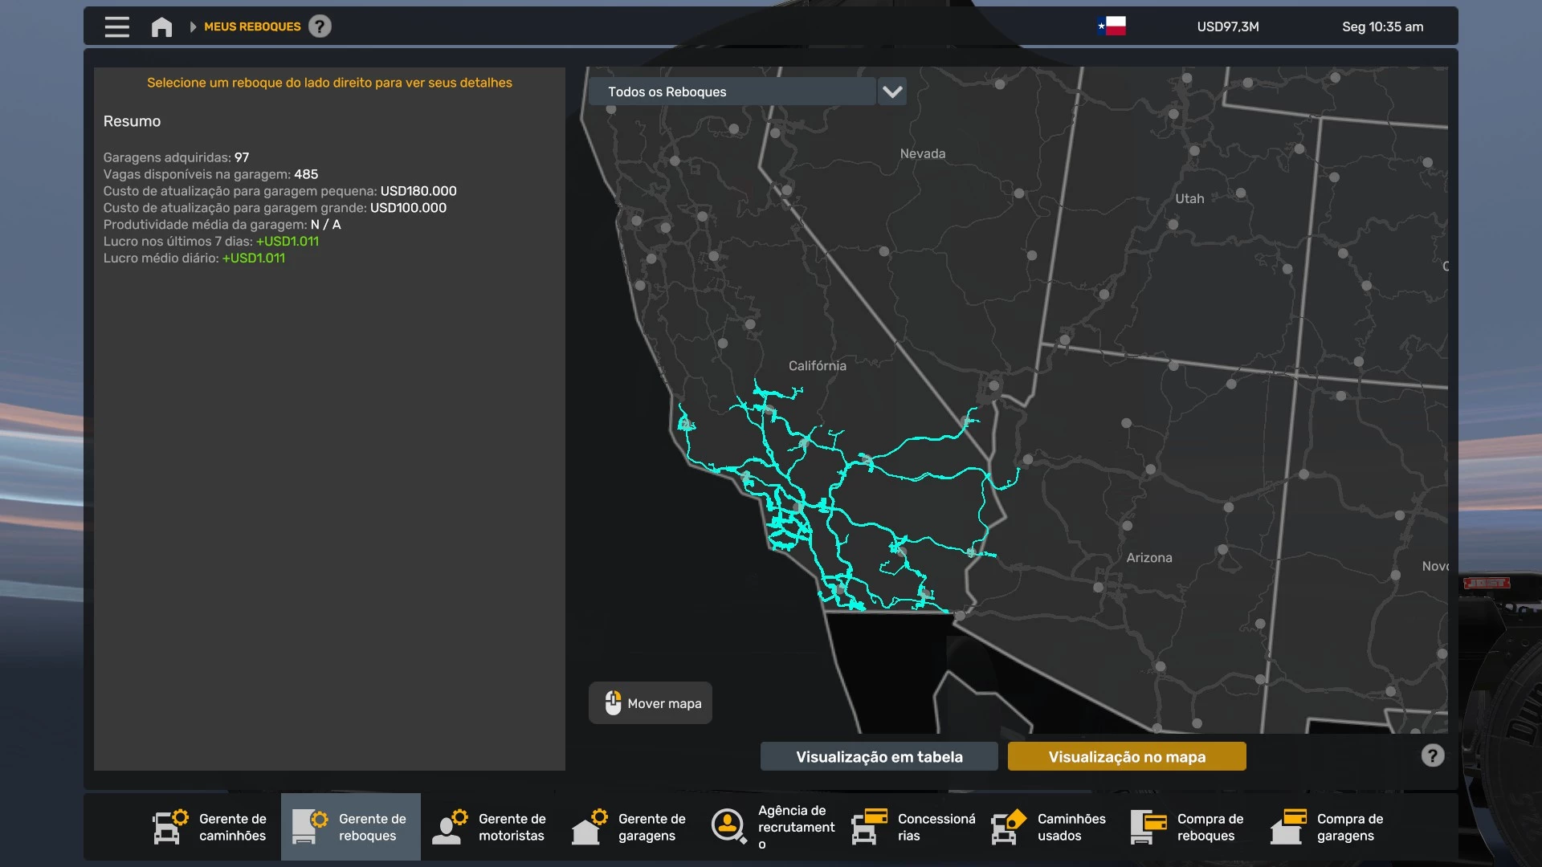Select the Gerente de reboques tab
Viewport: 1542px width, 867px height.
[x=351, y=827]
